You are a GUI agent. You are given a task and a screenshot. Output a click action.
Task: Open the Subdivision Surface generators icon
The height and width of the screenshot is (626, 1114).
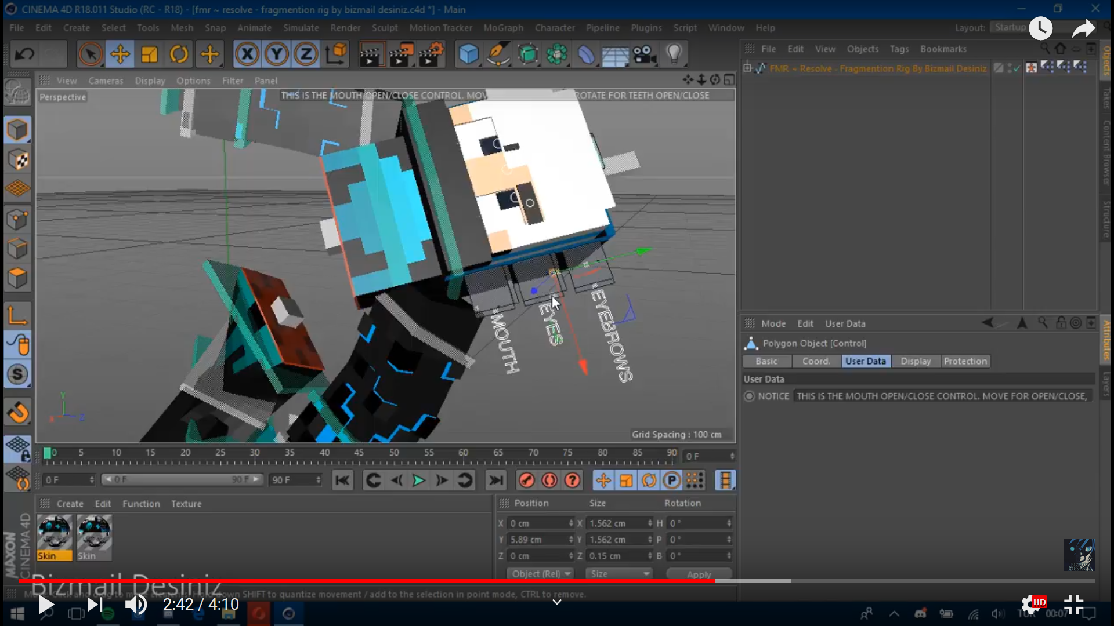pos(527,54)
